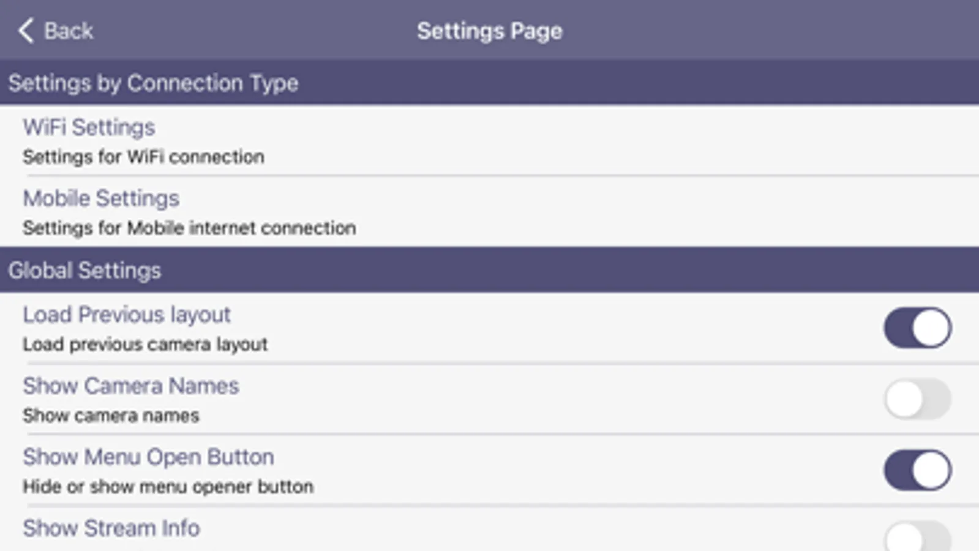This screenshot has height=551, width=979.
Task: Select the Global Settings section header
Action: tap(84, 271)
